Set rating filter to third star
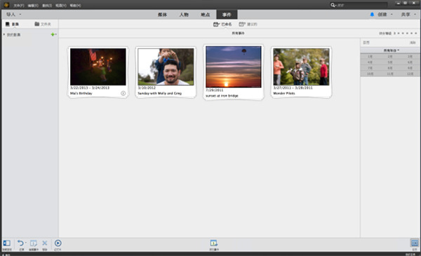The width and height of the screenshot is (421, 256). coord(407,33)
